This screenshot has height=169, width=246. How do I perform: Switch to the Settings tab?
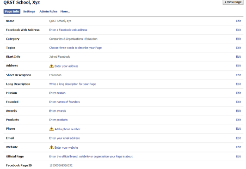point(29,12)
